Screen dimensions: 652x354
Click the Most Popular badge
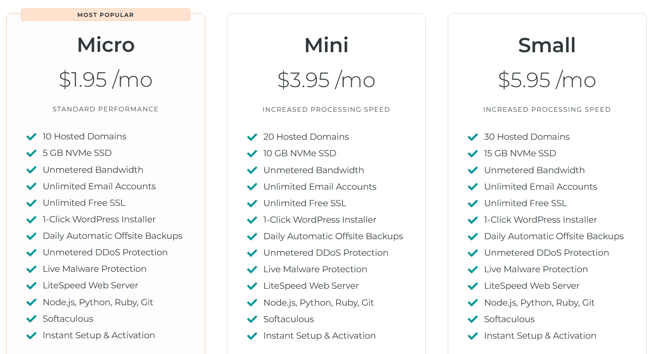(106, 15)
